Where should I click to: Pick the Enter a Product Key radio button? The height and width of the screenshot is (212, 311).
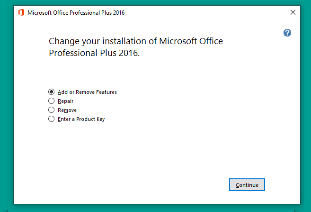pyautogui.click(x=51, y=119)
